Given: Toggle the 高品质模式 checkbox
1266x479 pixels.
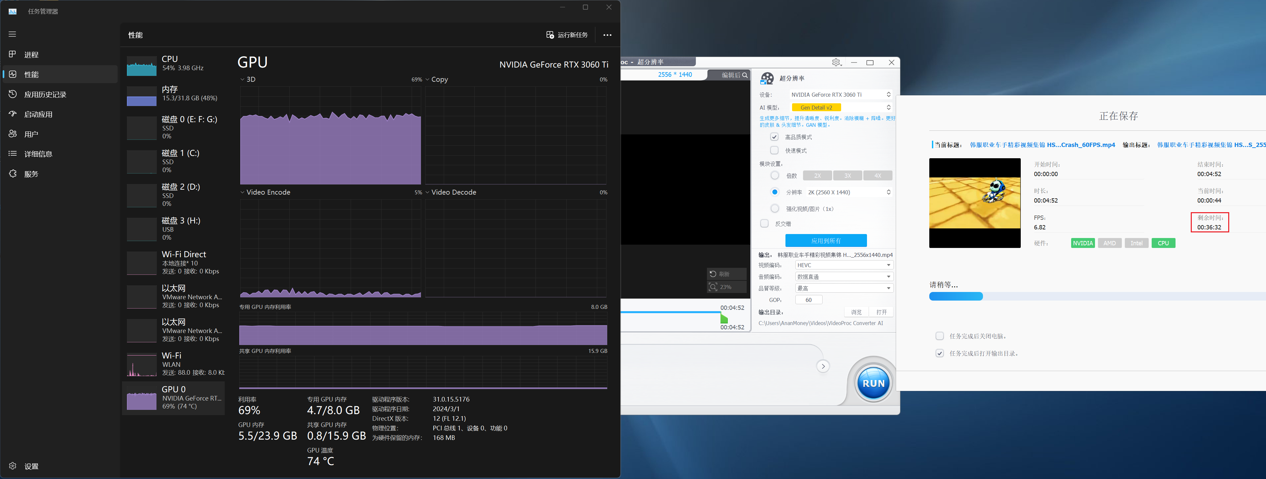Looking at the screenshot, I should point(775,137).
